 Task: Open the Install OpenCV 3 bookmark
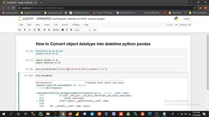127,13
